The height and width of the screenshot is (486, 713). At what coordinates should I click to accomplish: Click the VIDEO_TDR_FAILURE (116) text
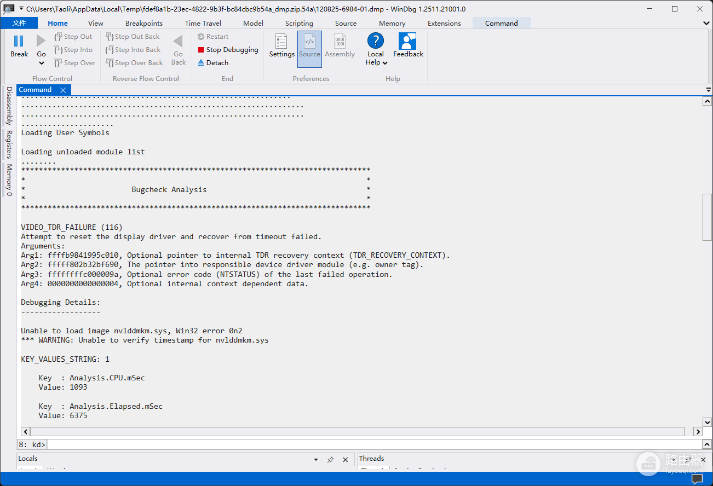[x=72, y=227]
